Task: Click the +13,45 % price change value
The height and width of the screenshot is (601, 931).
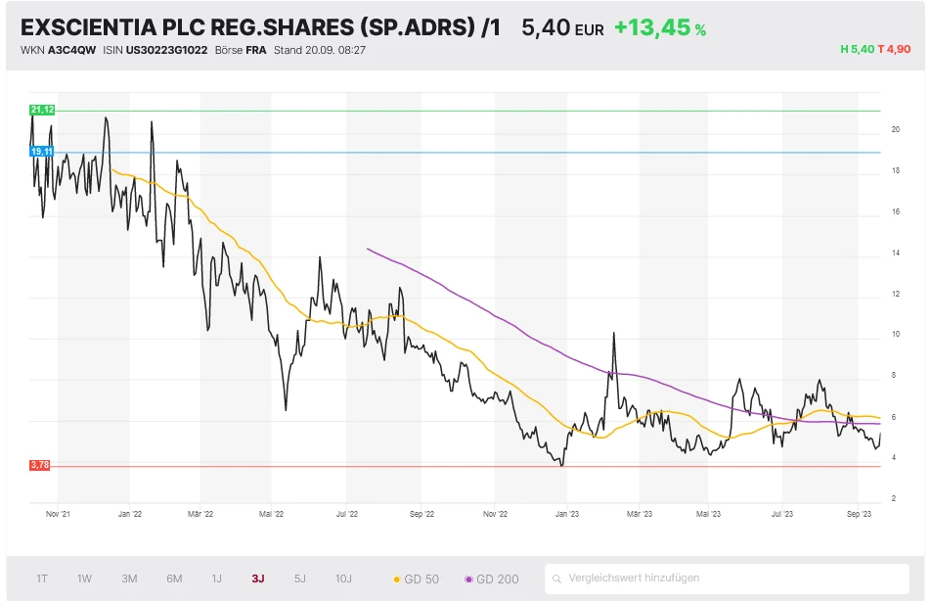Action: point(659,28)
